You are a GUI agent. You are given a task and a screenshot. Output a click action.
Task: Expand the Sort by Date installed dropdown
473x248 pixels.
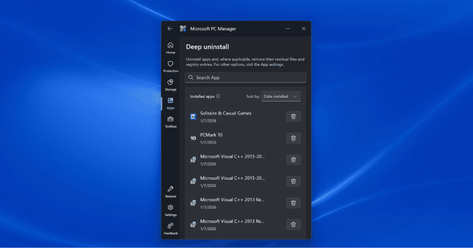(281, 97)
